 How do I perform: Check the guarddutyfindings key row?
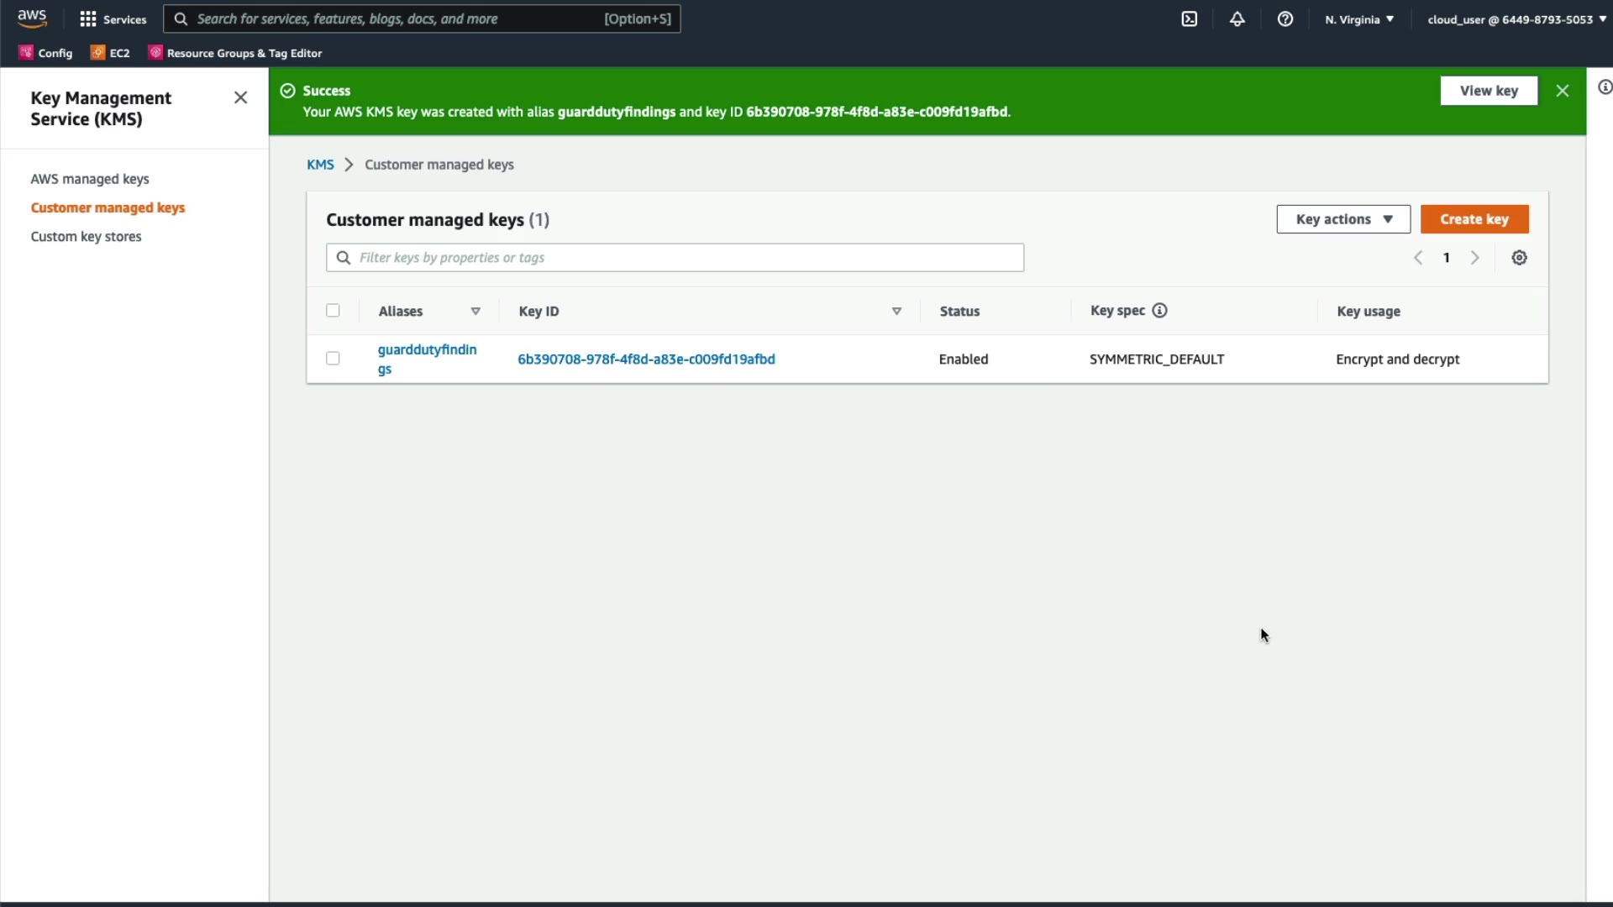point(333,359)
